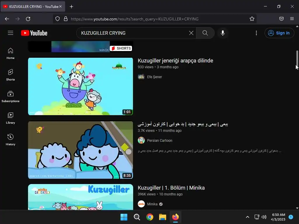Open Home in sidebar
Image resolution: width=299 pixels, height=224 pixels.
pyautogui.click(x=11, y=54)
